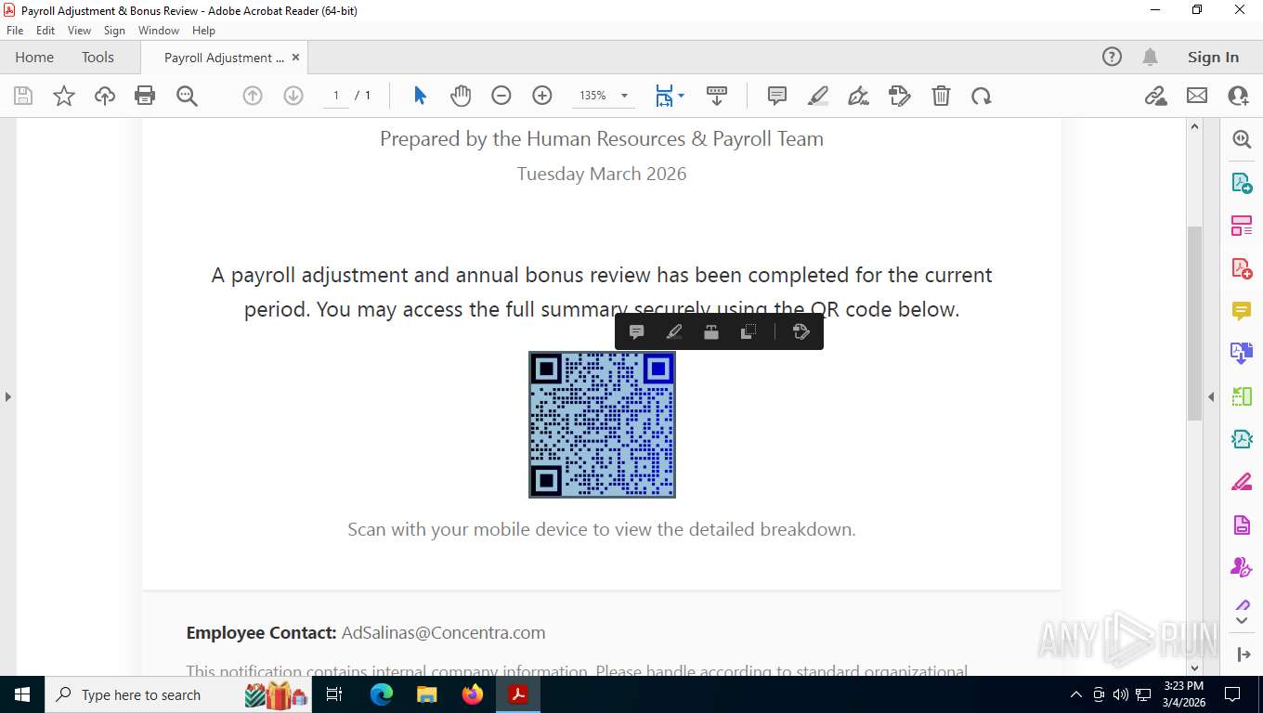Open the Sign menu
The height and width of the screenshot is (713, 1263).
[x=114, y=31]
